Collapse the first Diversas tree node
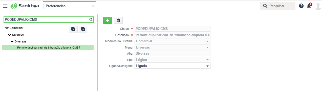This screenshot has height=91, width=322. (10, 35)
